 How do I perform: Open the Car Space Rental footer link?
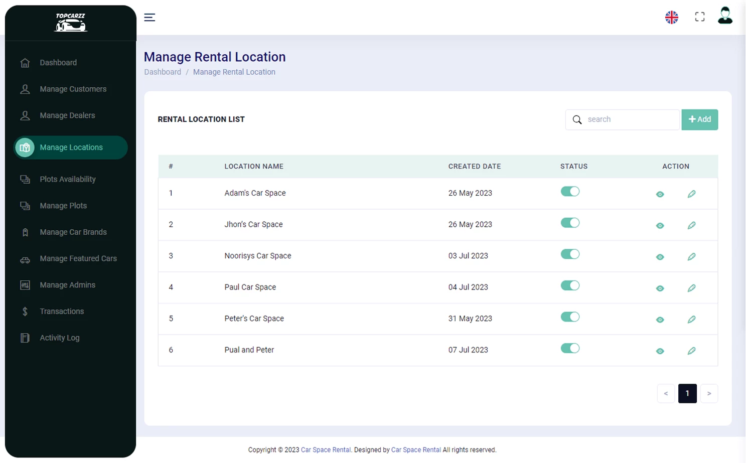[326, 449]
